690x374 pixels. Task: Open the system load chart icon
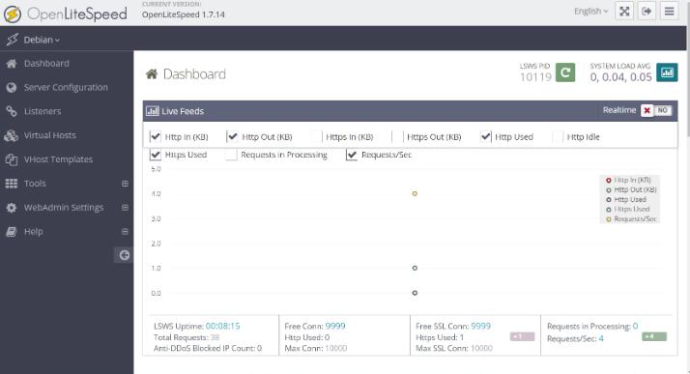click(667, 72)
